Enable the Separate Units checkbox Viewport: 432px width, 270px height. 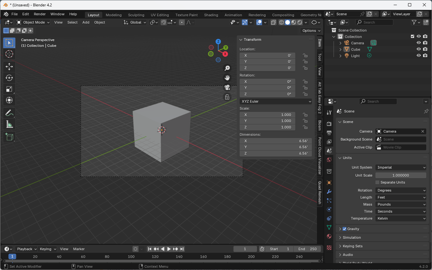pyautogui.click(x=377, y=182)
